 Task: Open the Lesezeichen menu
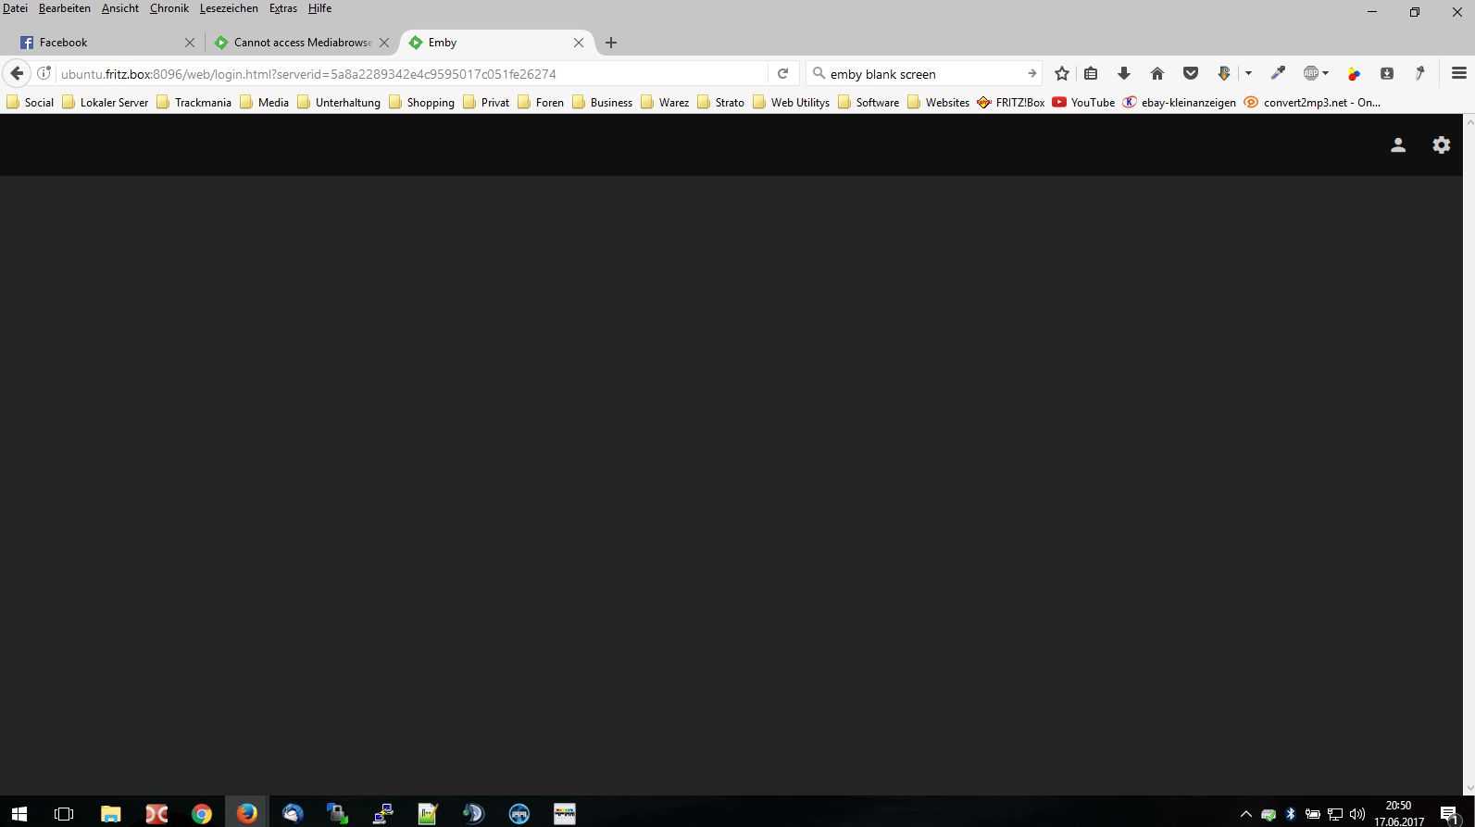click(229, 8)
